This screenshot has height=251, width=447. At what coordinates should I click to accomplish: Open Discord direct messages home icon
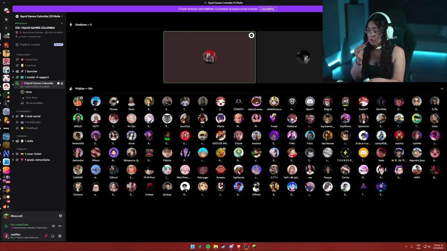point(6,10)
